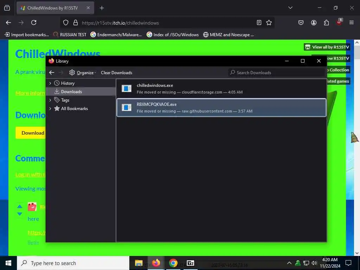
Task: Click the yellow Download button on page
Action: point(31,133)
